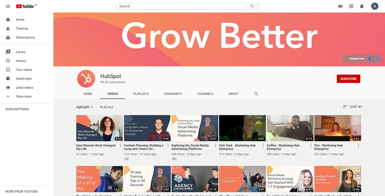
Task: Open the create video camera icon
Action: point(341,6)
